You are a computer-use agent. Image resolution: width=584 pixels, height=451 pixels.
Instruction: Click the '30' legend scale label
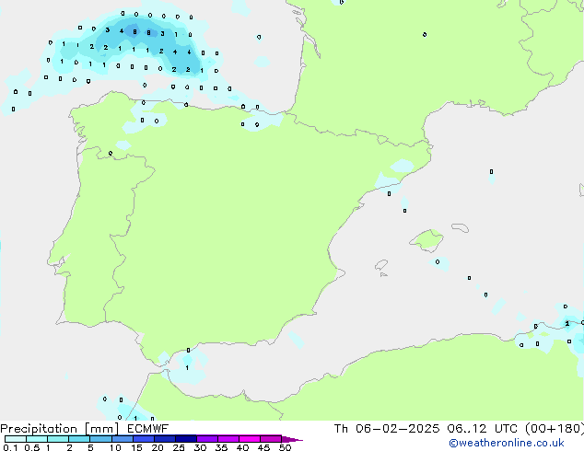(x=200, y=447)
